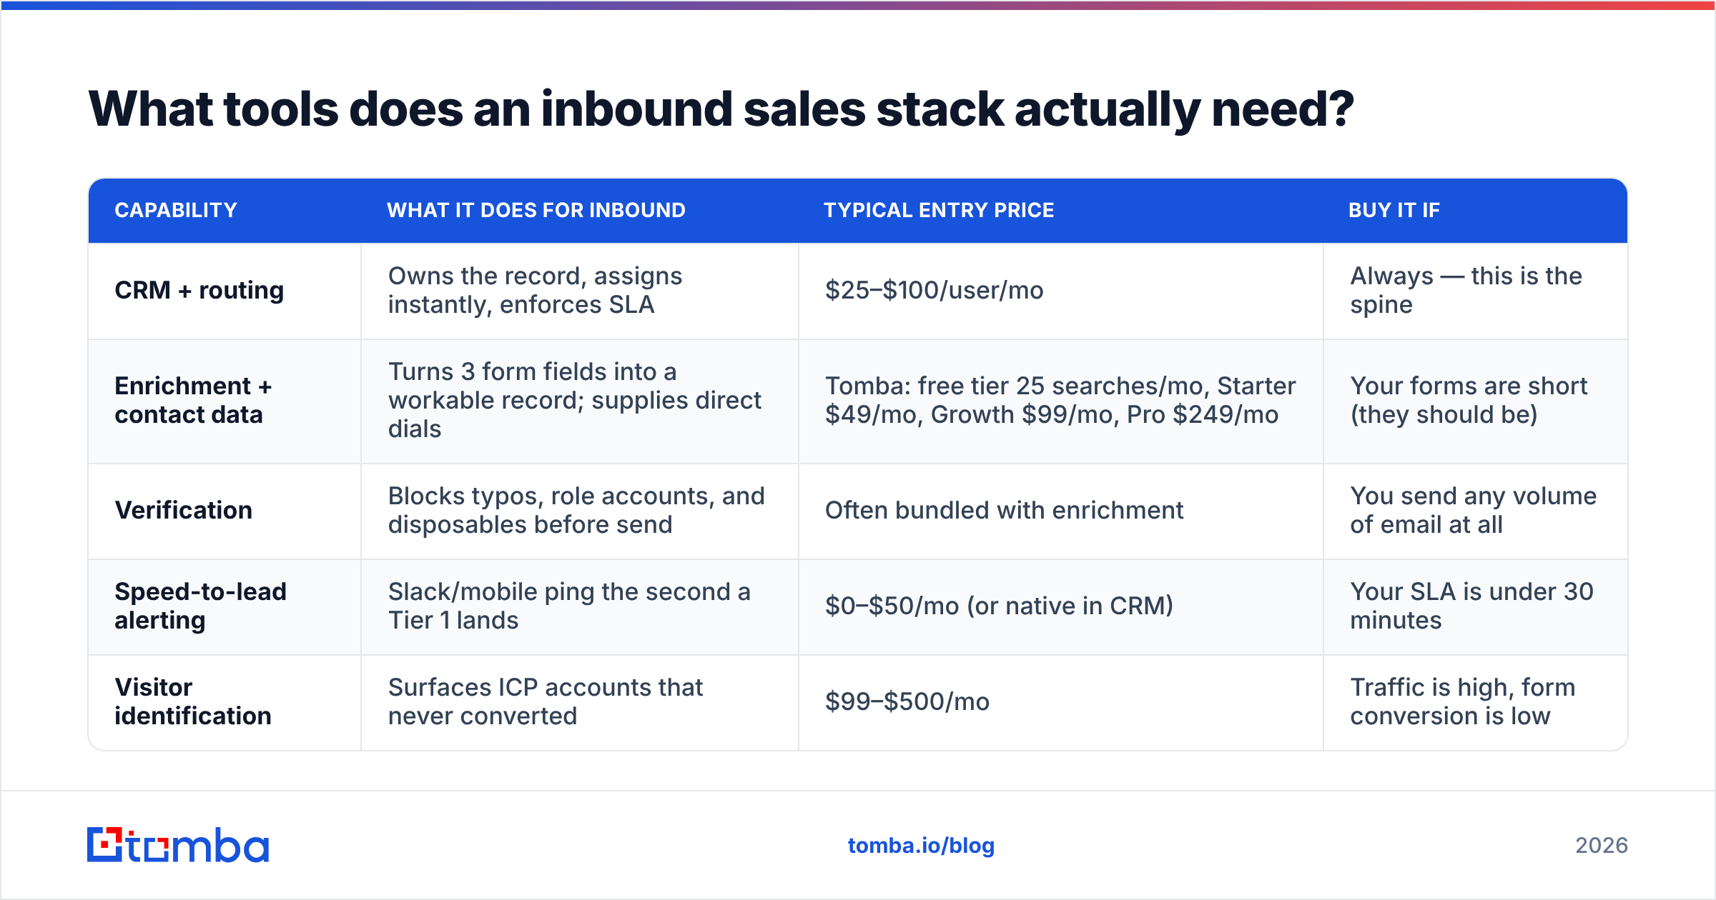The height and width of the screenshot is (900, 1716).
Task: Click '$0–$50/mo (or native in CRM)'
Action: click(x=1000, y=606)
